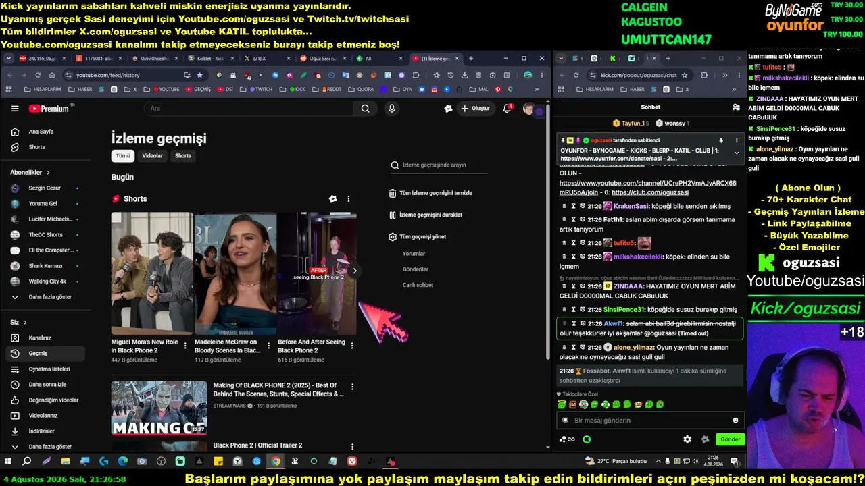
Task: Open Miguel Mora's New Role short thumbnail
Action: coord(152,273)
